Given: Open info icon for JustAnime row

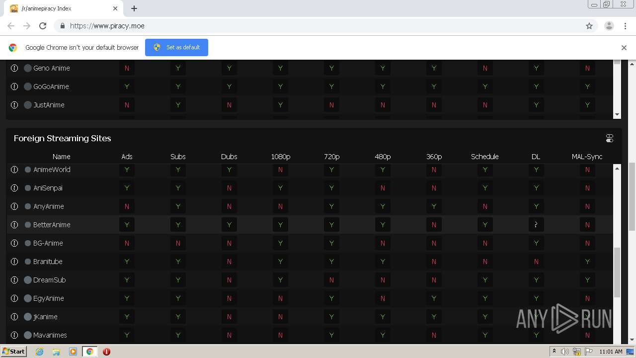Looking at the screenshot, I should point(14,105).
